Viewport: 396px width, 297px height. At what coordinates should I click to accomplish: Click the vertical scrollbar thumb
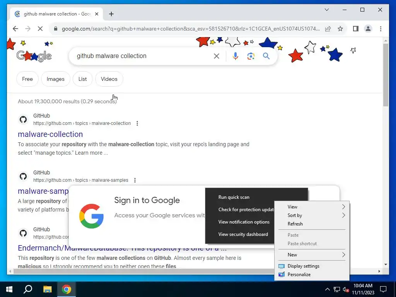point(386,75)
